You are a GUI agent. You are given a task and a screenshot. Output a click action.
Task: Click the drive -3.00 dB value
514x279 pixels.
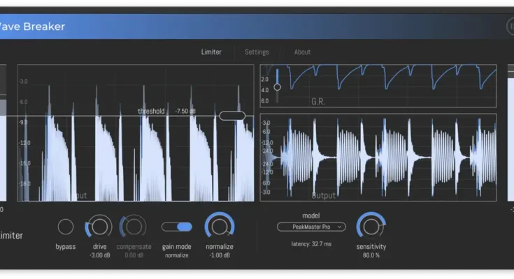[99, 255]
